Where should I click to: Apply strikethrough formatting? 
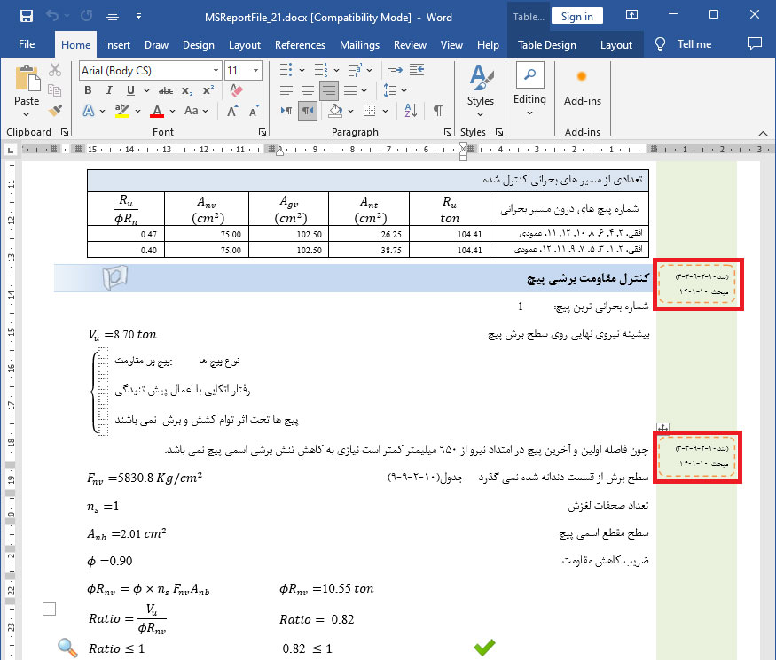tap(165, 90)
